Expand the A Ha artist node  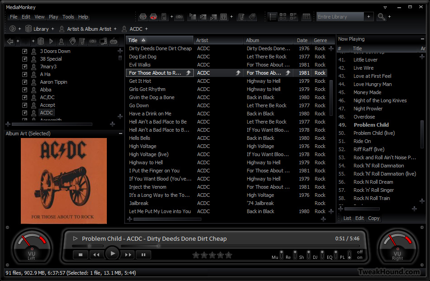25,74
